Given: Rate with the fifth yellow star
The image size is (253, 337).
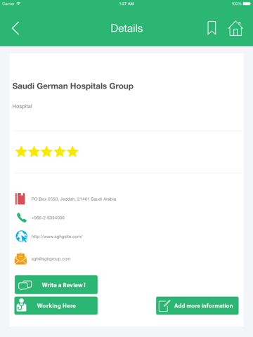Looking at the screenshot, I should coord(72,152).
